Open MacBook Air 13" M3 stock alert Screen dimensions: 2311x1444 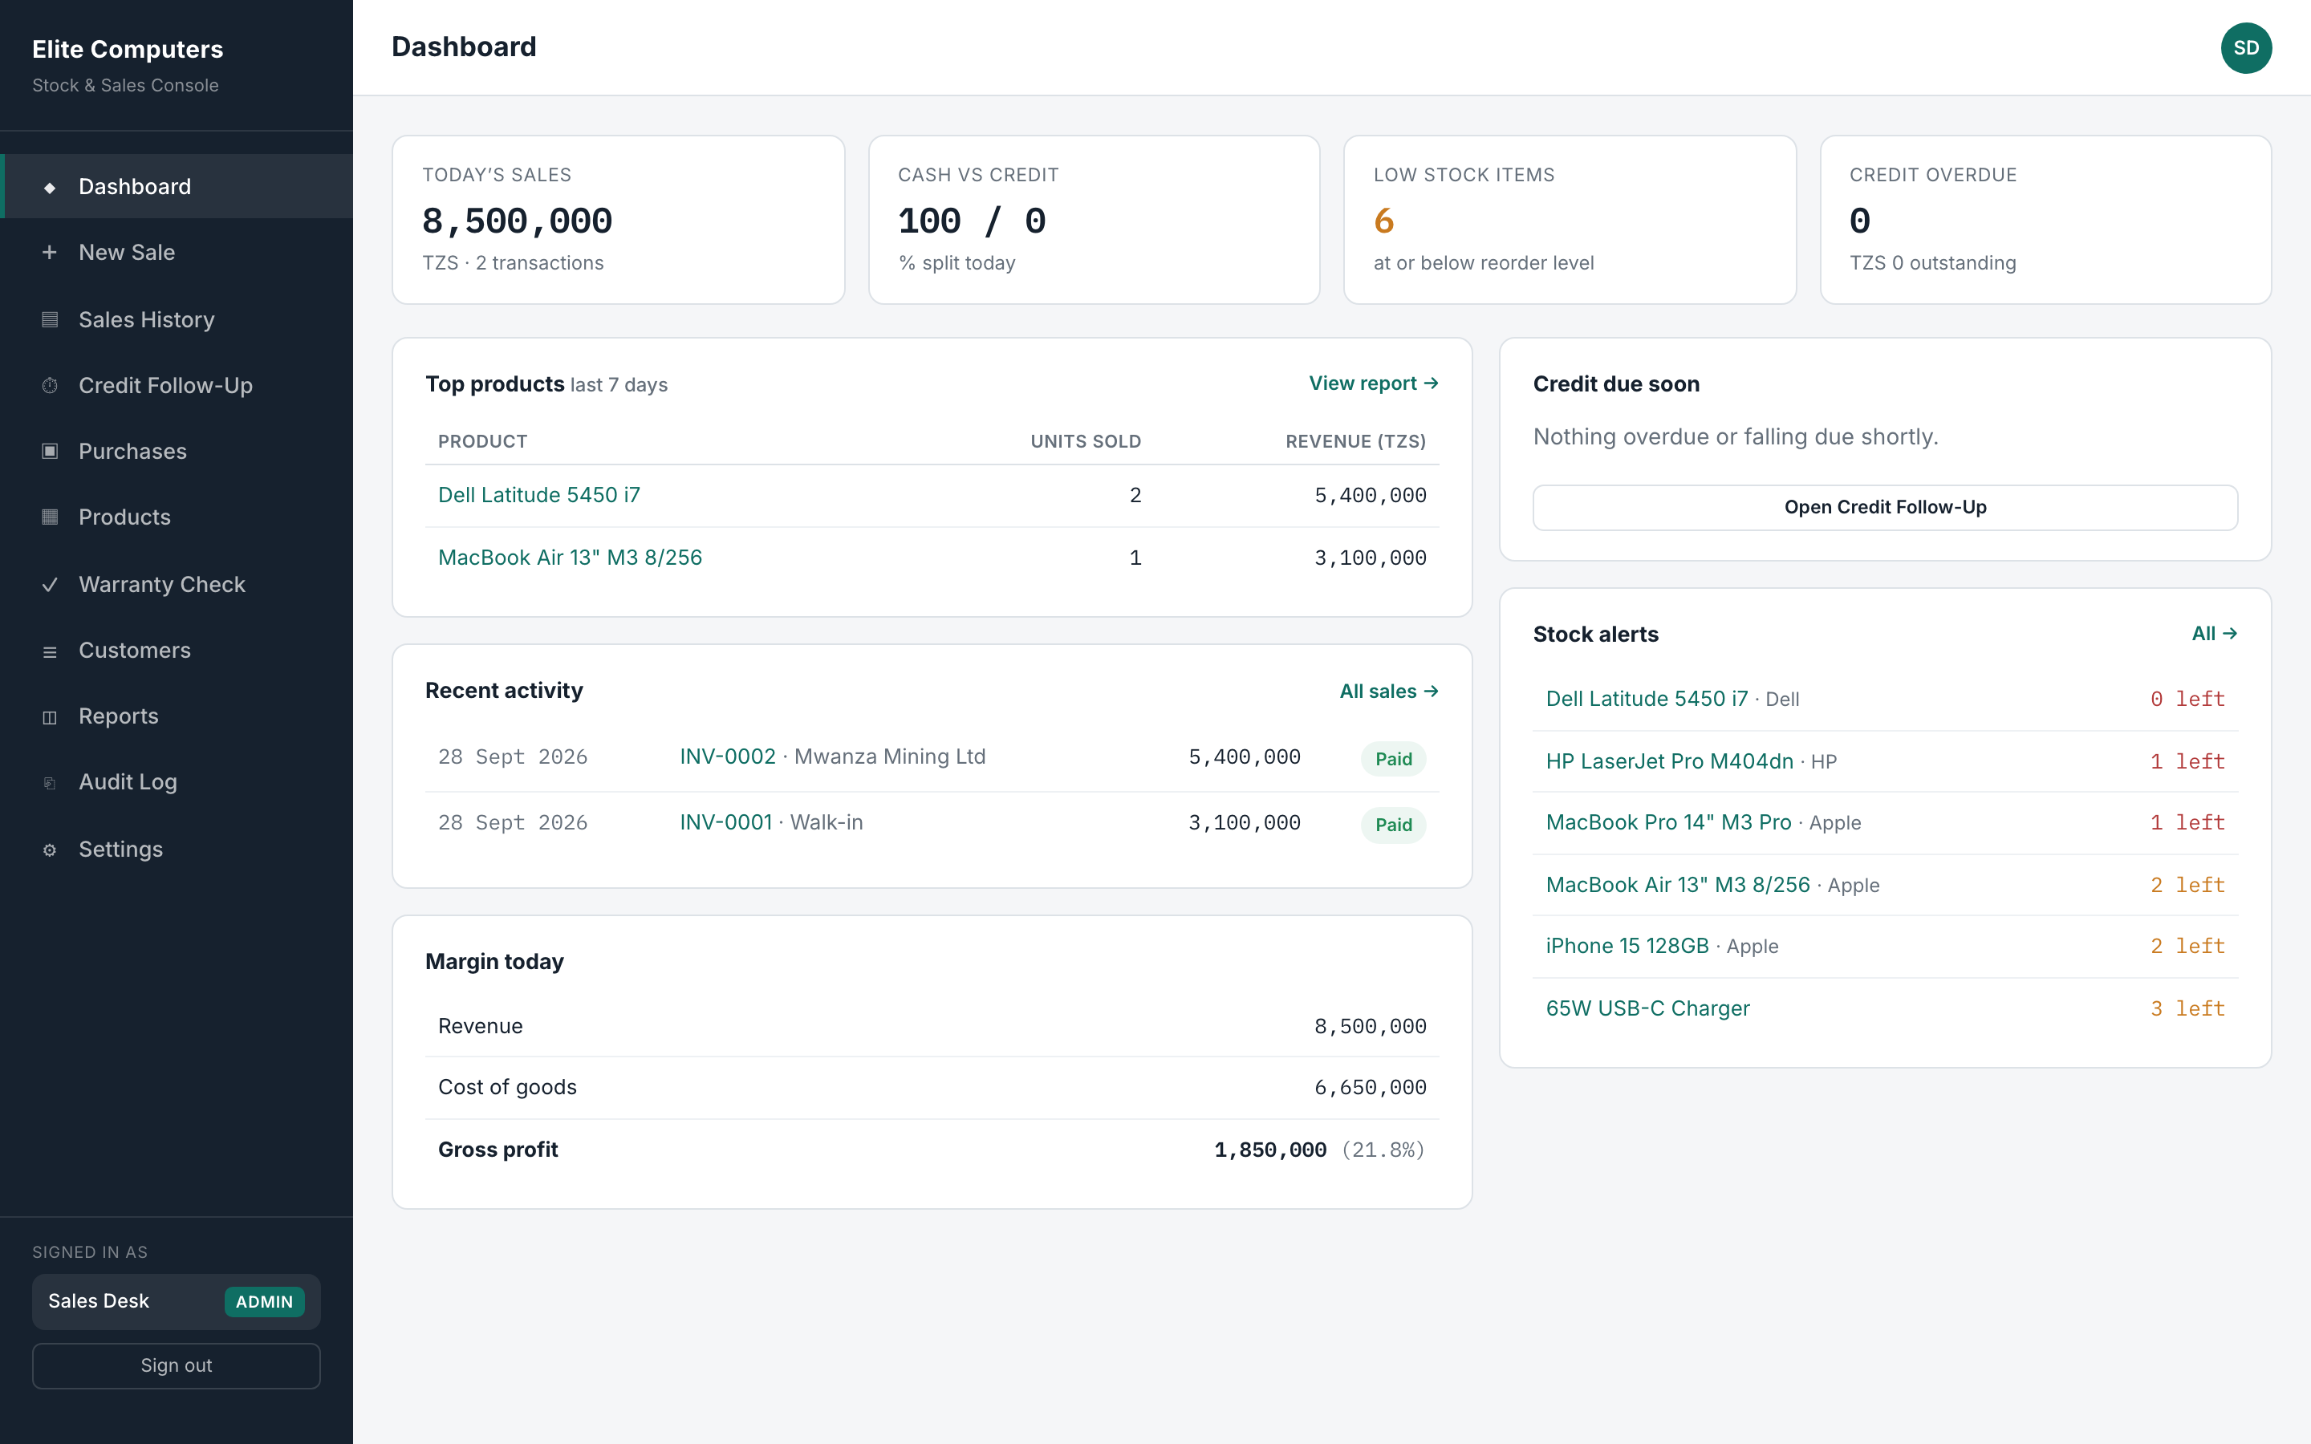(1678, 884)
